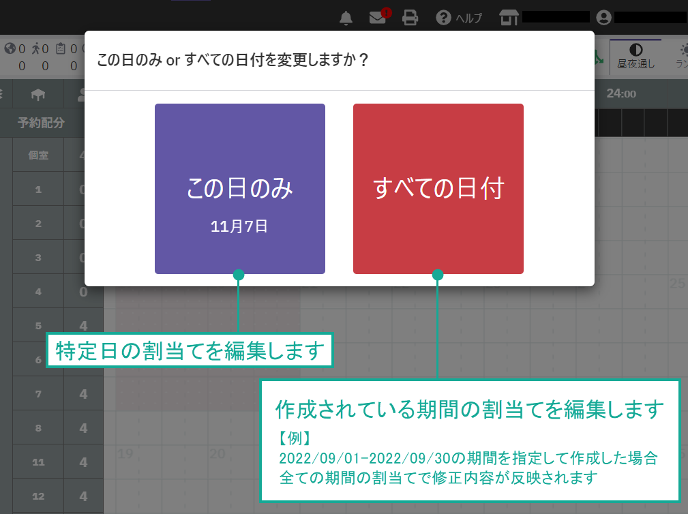Viewport: 688px width, 514px height.
Task: Click the storefront icon in the top bar
Action: [509, 18]
